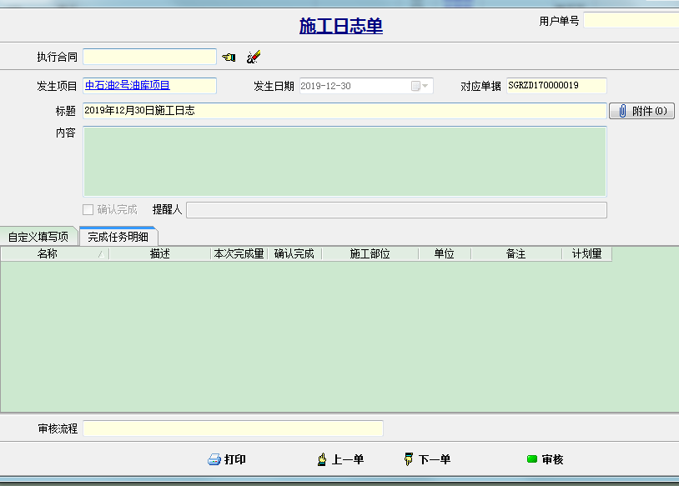Click the 打印 printer icon
The image size is (679, 486).
214,459
